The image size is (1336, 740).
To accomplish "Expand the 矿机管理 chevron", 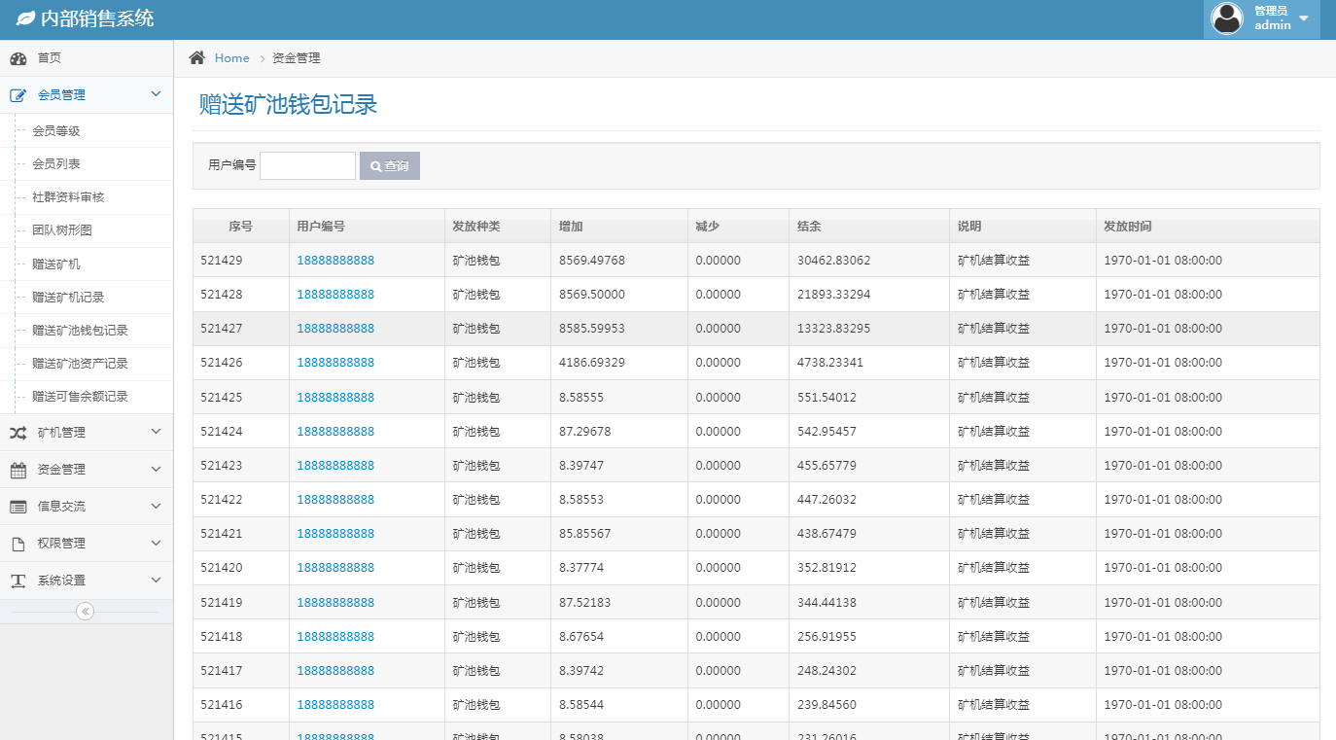I will point(156,432).
